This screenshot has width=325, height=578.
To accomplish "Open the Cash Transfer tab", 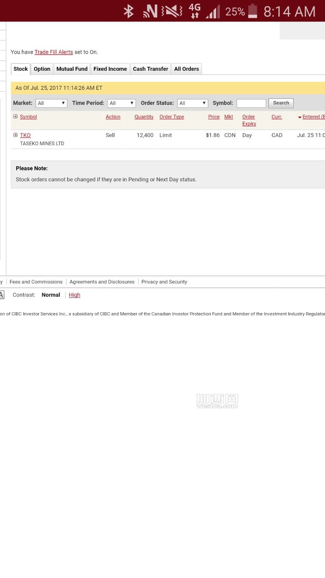I will (150, 69).
